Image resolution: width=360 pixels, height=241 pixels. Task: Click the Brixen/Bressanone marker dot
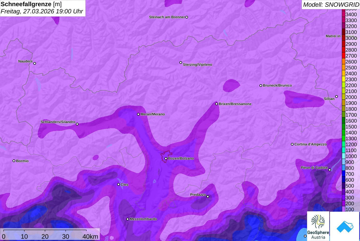click(x=217, y=104)
